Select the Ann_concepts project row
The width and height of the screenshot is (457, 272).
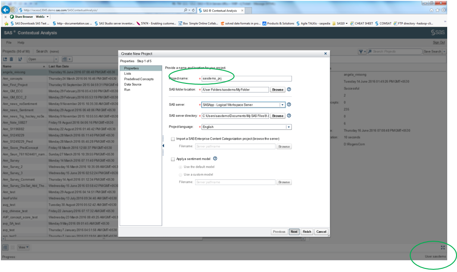60,79
